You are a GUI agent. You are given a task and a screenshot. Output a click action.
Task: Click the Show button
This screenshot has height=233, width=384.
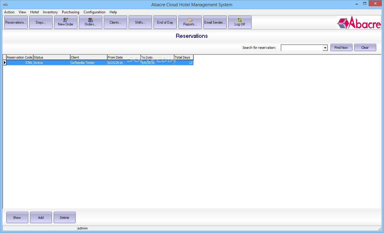coord(17,218)
